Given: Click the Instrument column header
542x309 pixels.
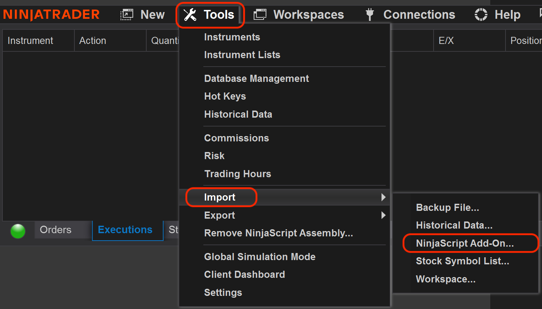Looking at the screenshot, I should coord(39,41).
